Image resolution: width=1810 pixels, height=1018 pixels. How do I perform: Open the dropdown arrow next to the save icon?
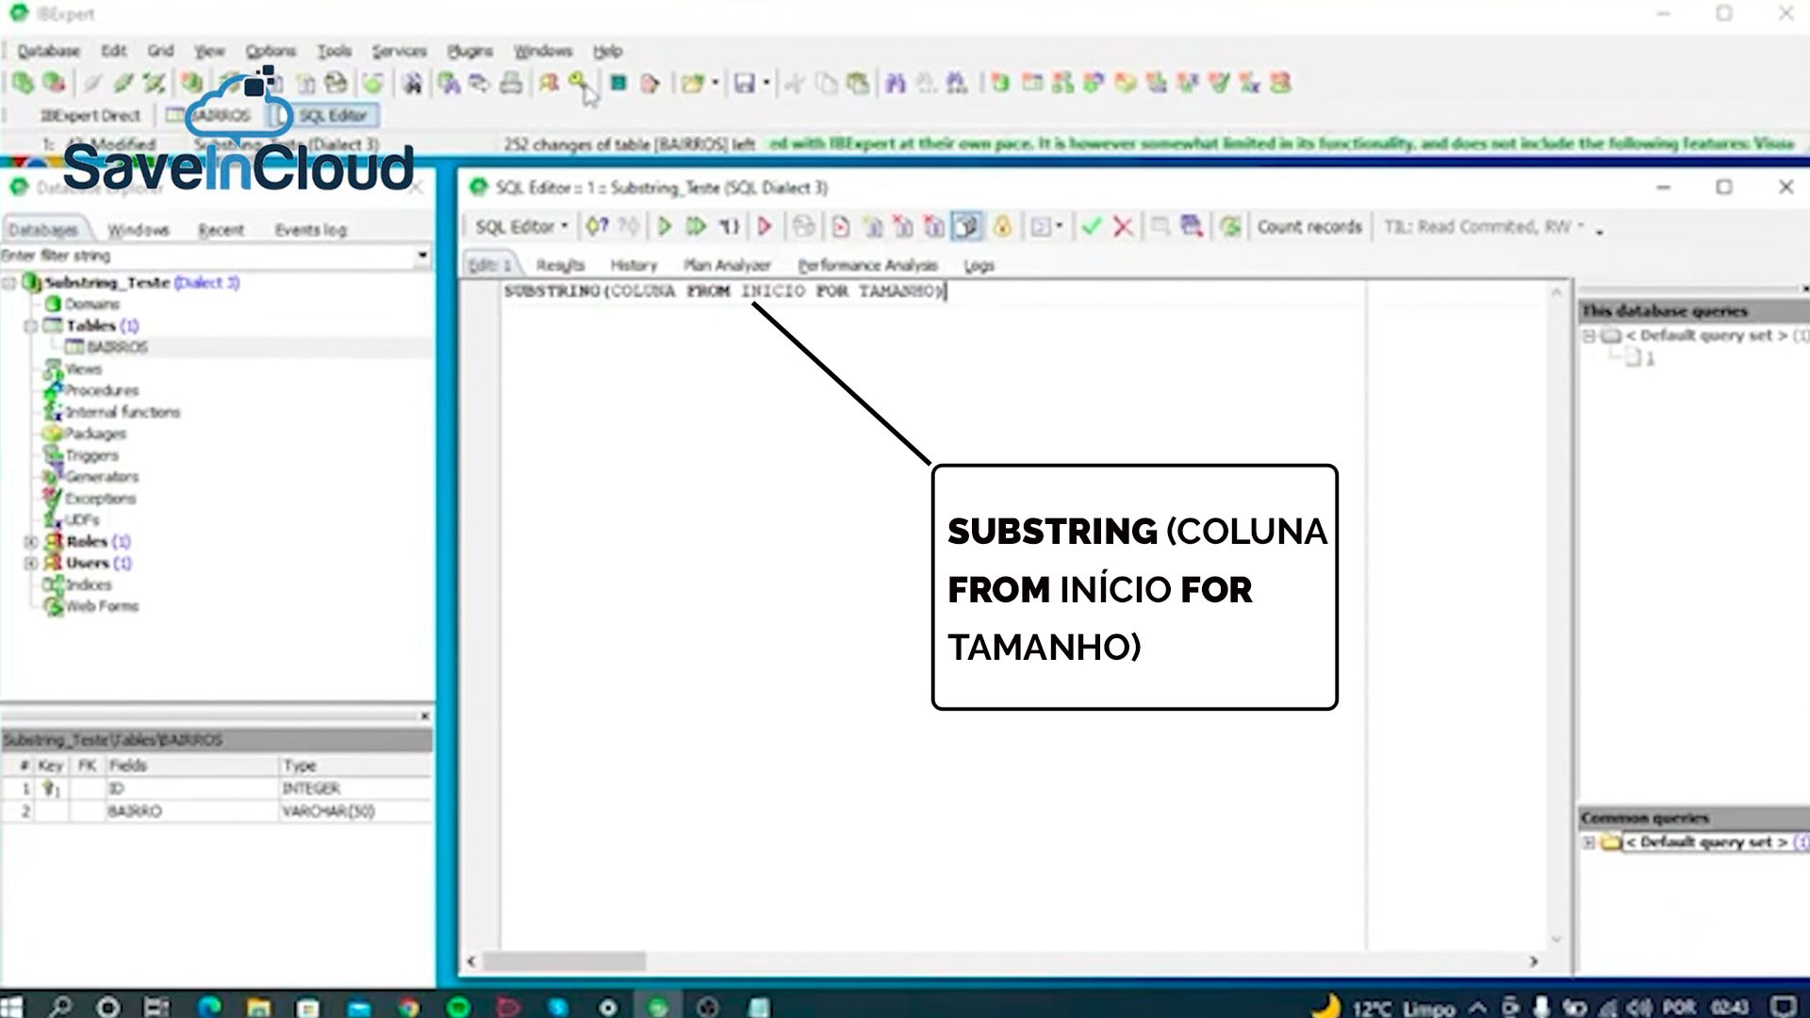(x=766, y=83)
